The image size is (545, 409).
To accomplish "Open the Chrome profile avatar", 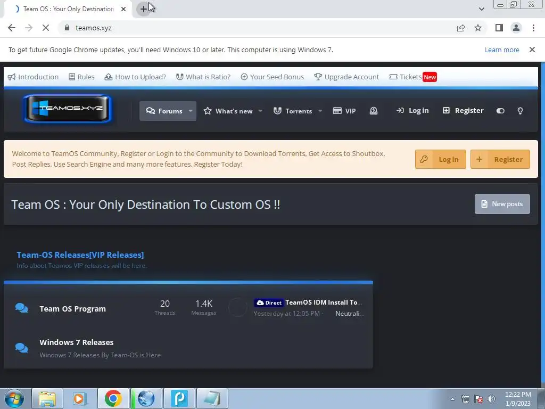I will point(516,28).
